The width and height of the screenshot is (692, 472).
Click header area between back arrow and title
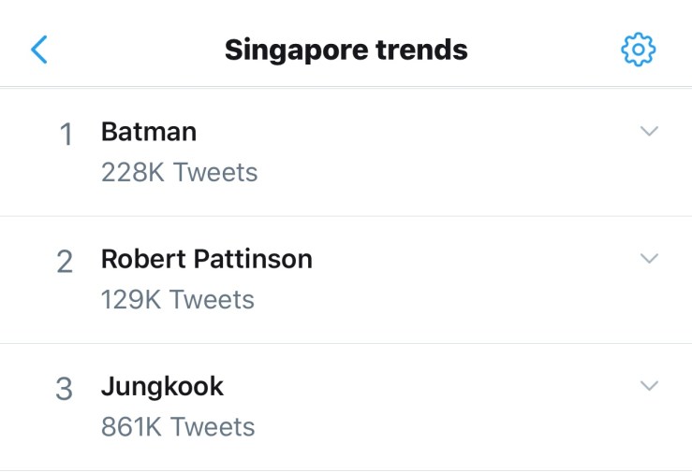[131, 49]
